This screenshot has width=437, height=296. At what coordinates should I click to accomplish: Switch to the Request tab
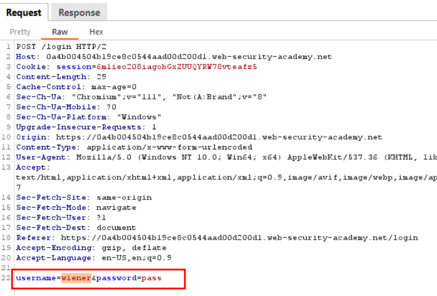point(24,13)
